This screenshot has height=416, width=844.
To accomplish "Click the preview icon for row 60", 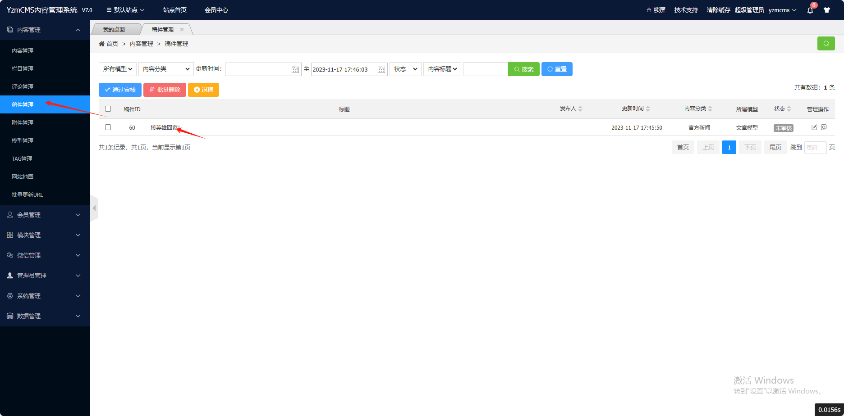I will pos(824,127).
